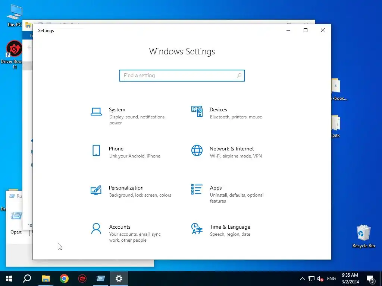This screenshot has width=382, height=286.
Task: Open the Accounts person icon
Action: tap(96, 229)
